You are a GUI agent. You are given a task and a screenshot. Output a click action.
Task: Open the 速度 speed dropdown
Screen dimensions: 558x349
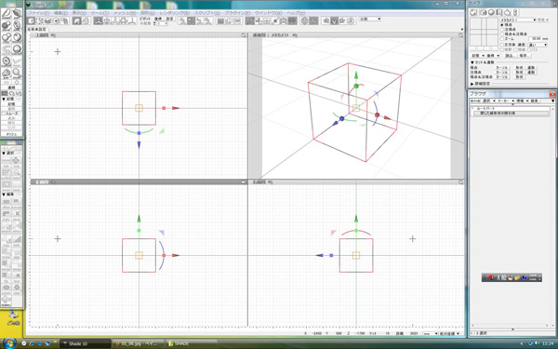tap(538, 45)
